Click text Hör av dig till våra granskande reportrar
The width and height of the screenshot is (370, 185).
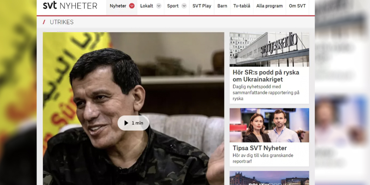coord(263,158)
